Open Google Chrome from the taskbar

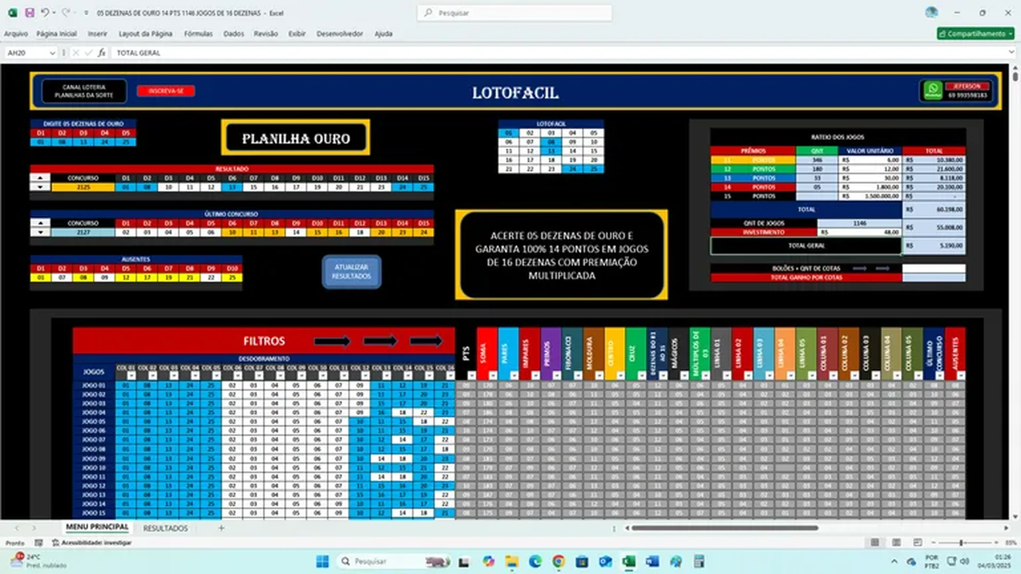point(558,561)
